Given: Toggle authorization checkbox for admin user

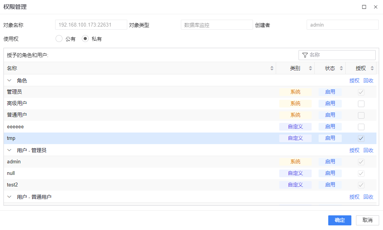Looking at the screenshot, I should 361,162.
